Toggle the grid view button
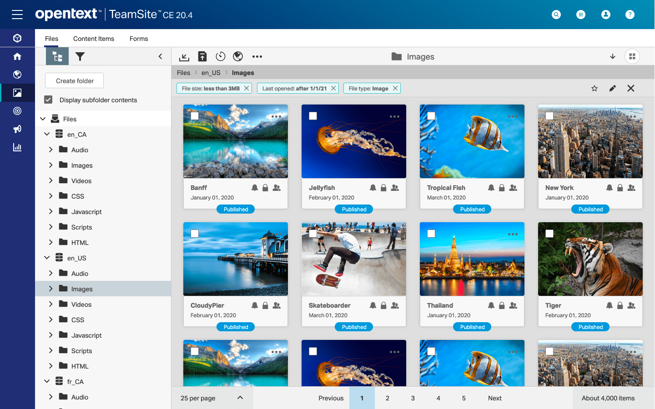Viewport: 655px width, 409px height. click(632, 56)
